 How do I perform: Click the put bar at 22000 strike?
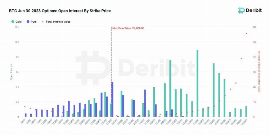click(x=102, y=105)
